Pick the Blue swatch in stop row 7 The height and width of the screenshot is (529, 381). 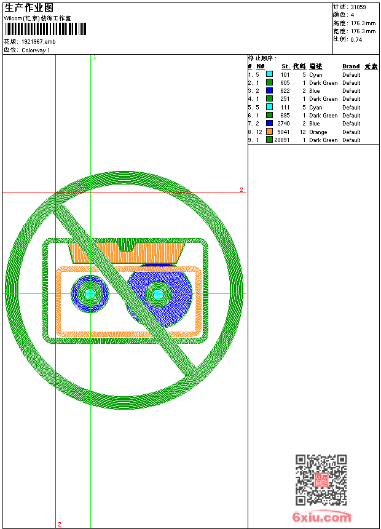point(269,123)
